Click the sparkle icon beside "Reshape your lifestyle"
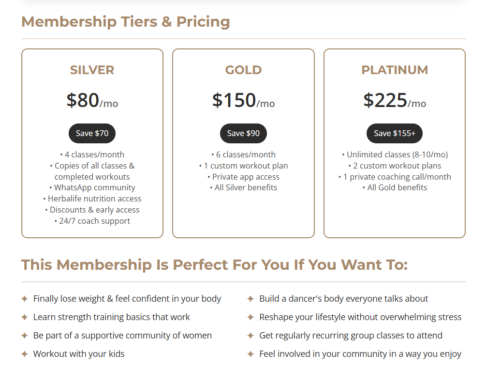 click(250, 317)
